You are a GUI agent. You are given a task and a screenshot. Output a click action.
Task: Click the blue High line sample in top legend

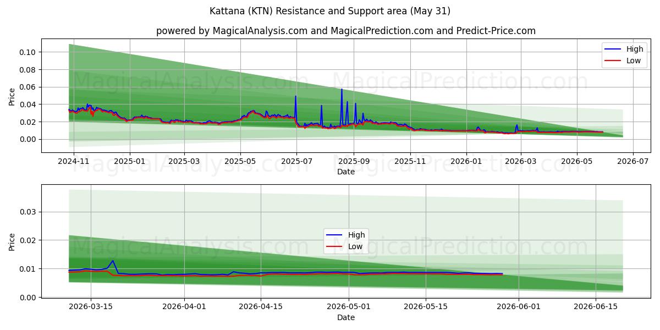point(612,50)
